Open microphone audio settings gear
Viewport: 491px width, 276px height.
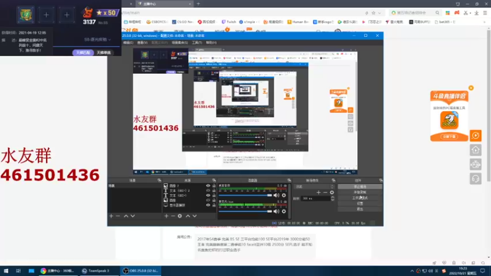284,212
